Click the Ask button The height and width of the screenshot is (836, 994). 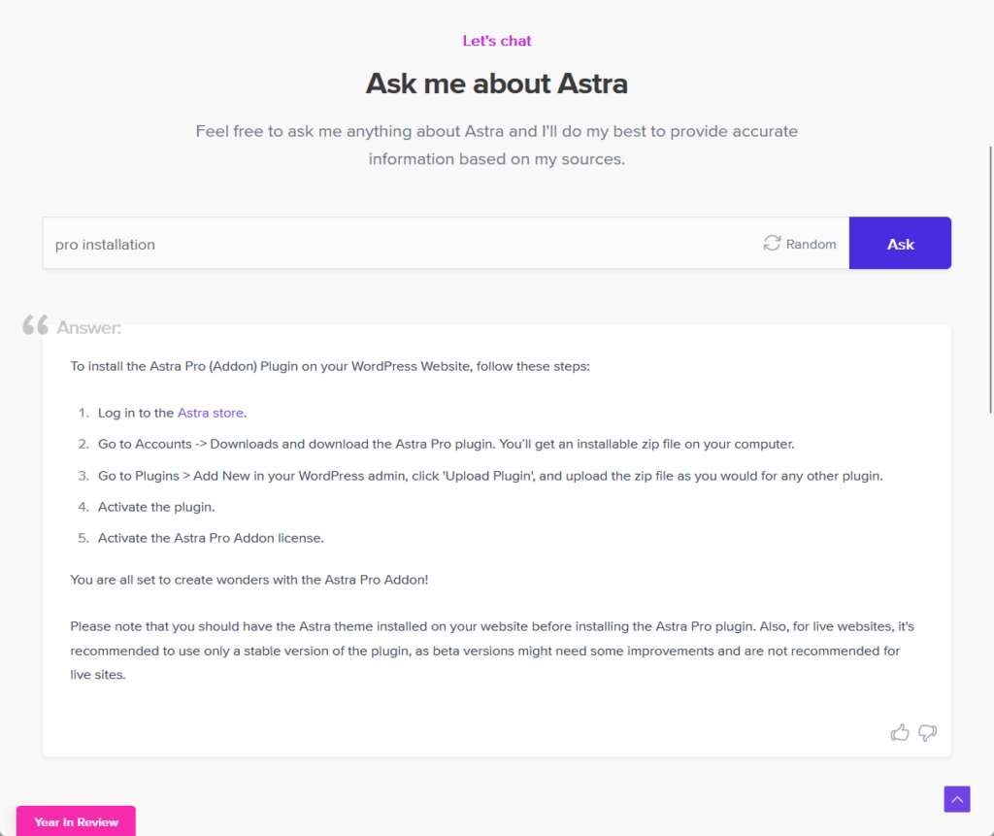(900, 244)
